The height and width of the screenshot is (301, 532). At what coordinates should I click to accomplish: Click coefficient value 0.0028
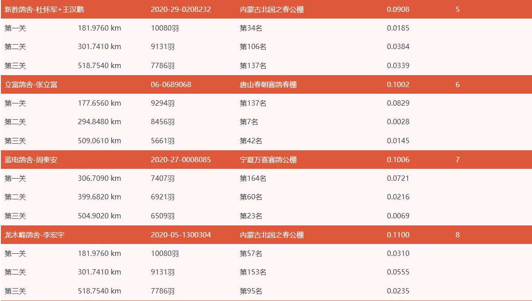point(398,122)
